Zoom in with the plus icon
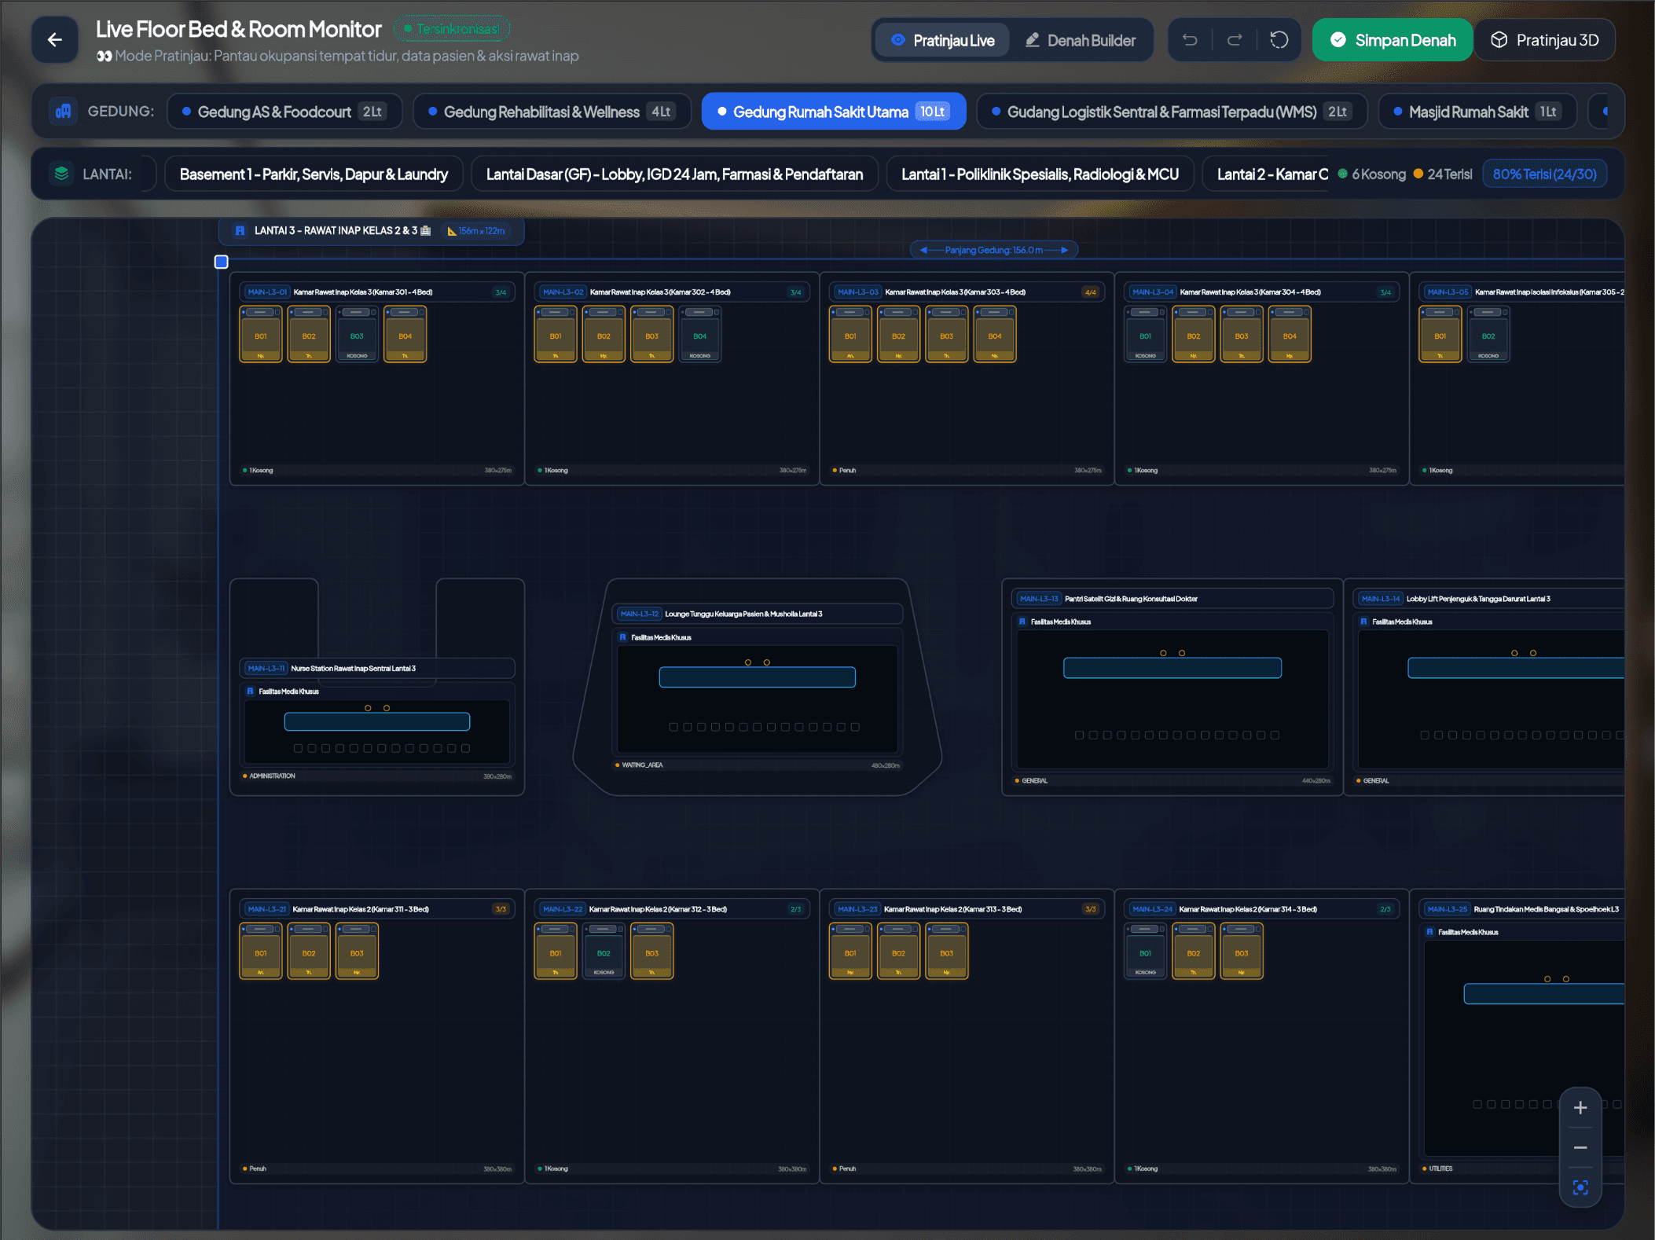This screenshot has height=1240, width=1655. point(1580,1108)
